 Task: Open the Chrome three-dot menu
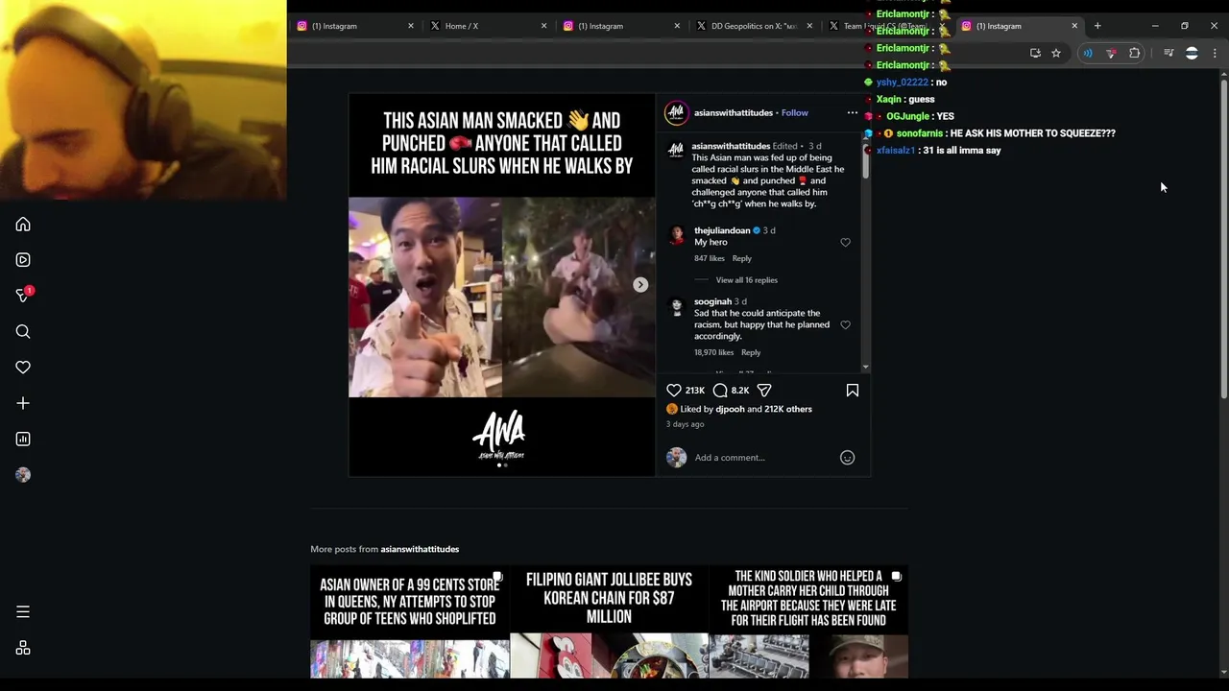click(x=1215, y=54)
